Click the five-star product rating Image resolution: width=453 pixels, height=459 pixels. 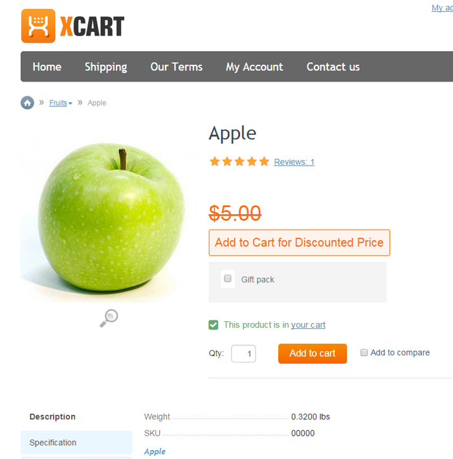pos(239,162)
